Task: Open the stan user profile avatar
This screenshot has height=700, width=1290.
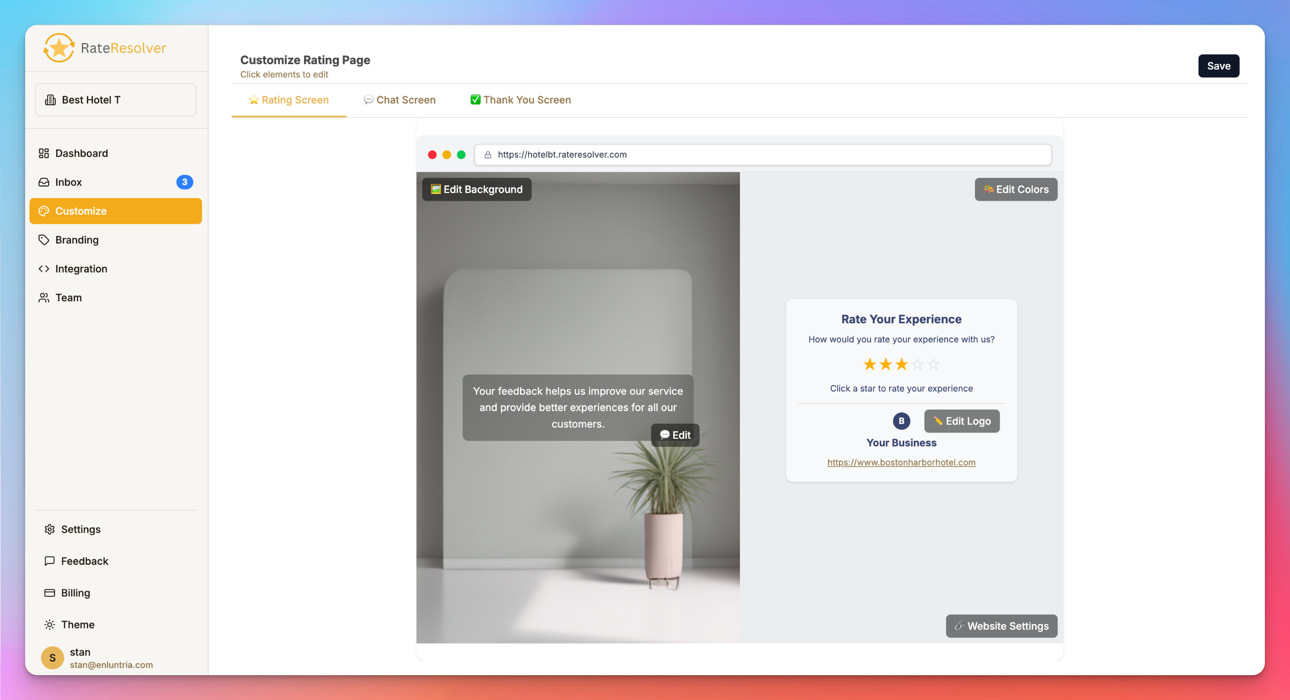Action: click(53, 658)
